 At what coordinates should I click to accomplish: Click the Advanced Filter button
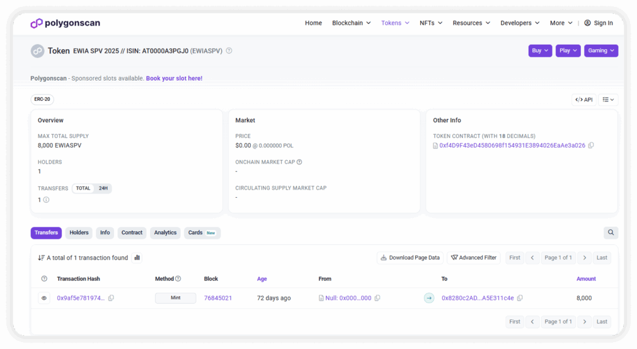(x=473, y=258)
